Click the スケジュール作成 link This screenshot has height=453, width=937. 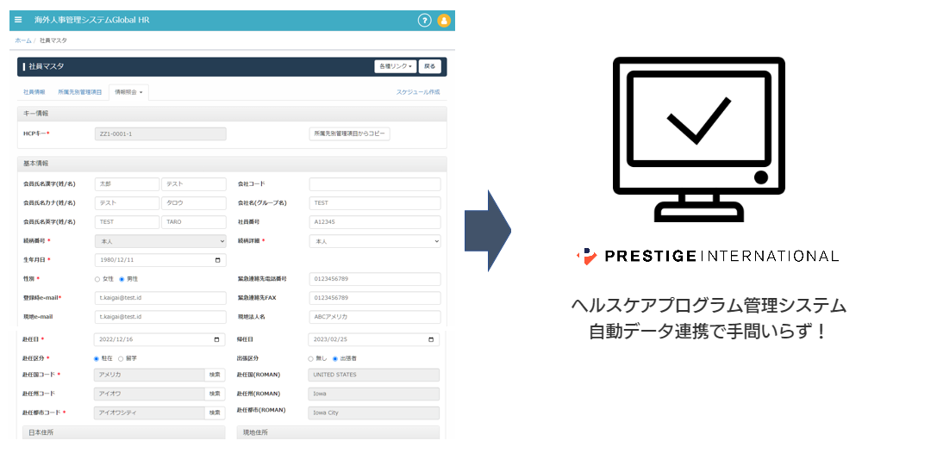coord(418,91)
